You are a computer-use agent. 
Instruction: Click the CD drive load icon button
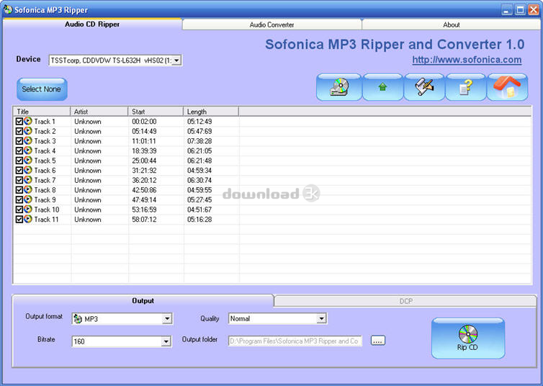pos(339,87)
